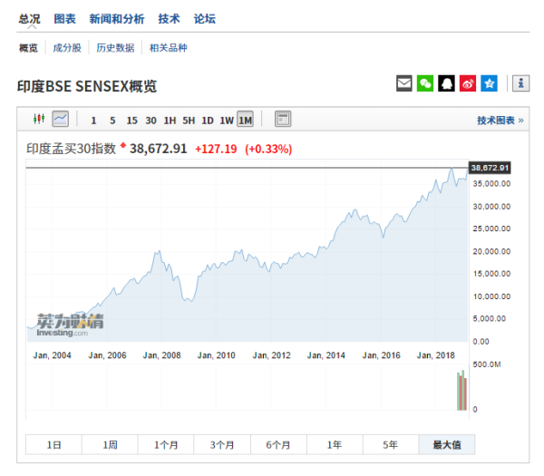
Task: Share the page via the WeChat icon
Action: 425,83
